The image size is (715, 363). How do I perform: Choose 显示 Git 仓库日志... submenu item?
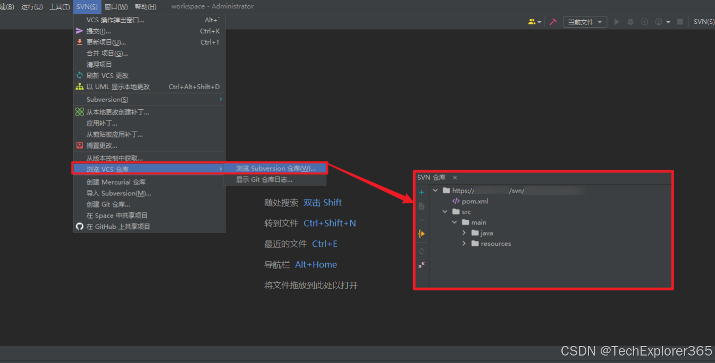[275, 180]
